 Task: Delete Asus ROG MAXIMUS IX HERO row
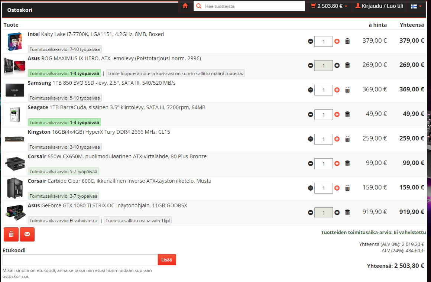347,65
